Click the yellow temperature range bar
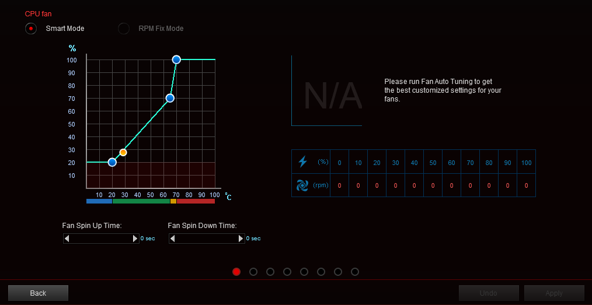 173,201
